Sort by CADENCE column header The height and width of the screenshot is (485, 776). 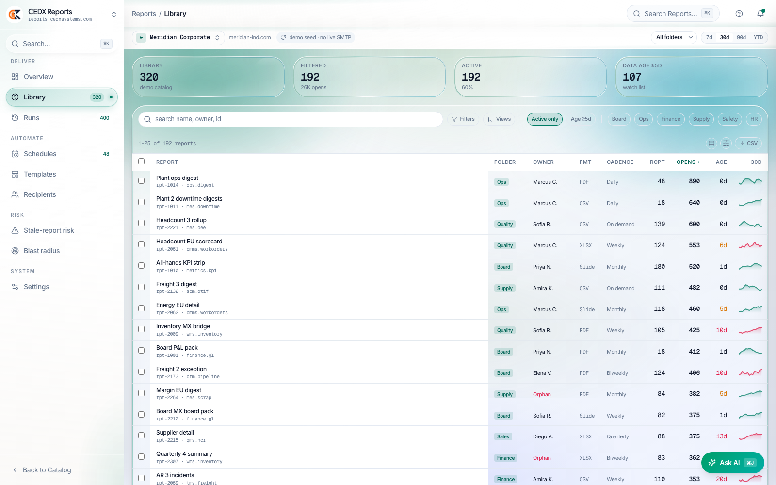(620, 162)
